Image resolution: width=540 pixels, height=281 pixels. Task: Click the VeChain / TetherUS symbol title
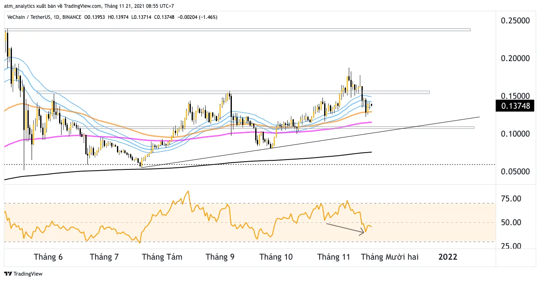[29, 17]
